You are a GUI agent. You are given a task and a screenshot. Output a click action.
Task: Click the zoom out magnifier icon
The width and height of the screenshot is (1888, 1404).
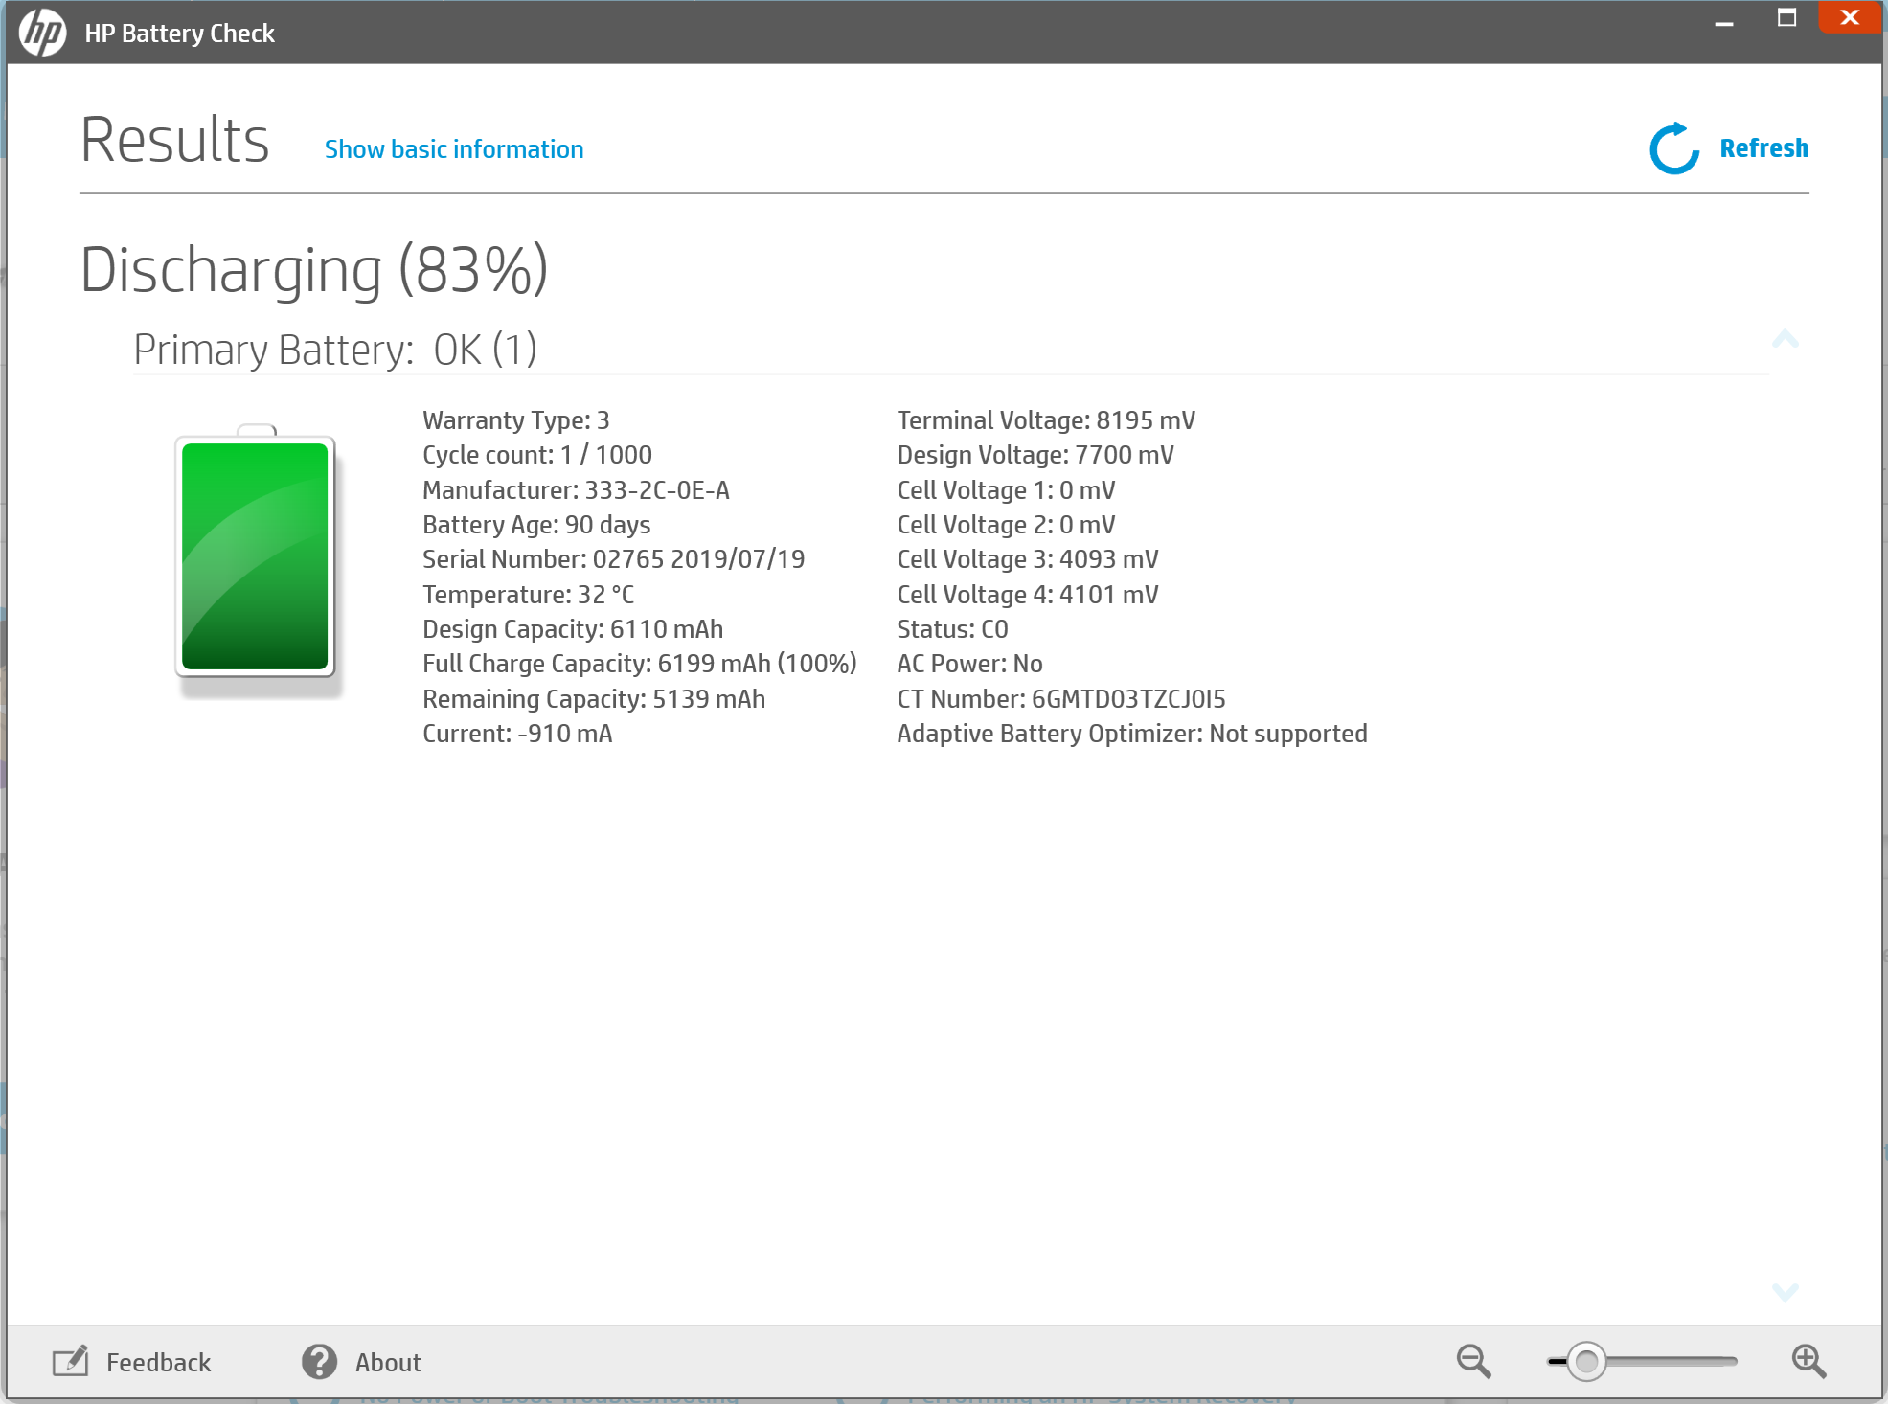click(x=1473, y=1360)
